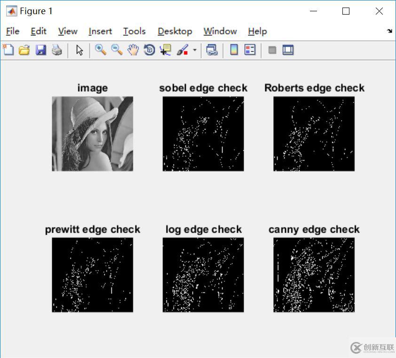Click the prewitt edge check result image
Image resolution: width=396 pixels, height=358 pixels.
tap(93, 275)
